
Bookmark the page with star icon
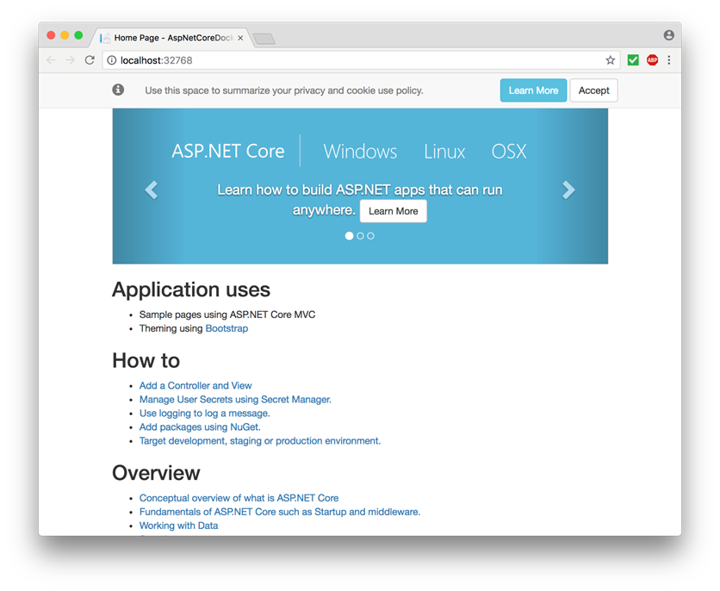coord(610,60)
